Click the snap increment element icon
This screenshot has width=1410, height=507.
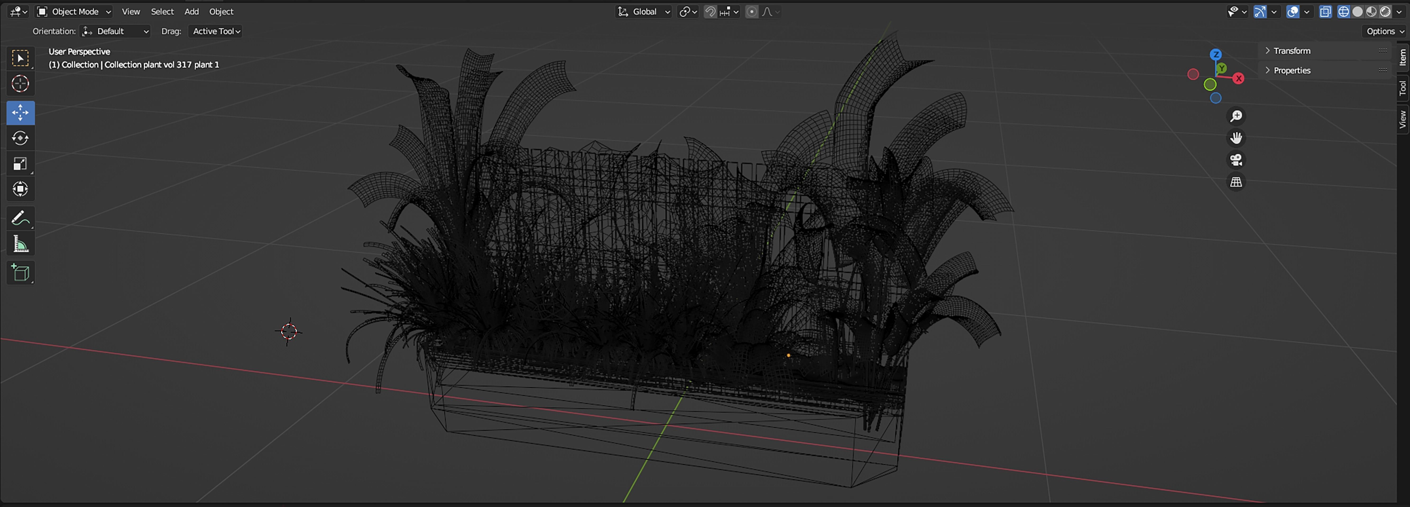click(x=725, y=11)
